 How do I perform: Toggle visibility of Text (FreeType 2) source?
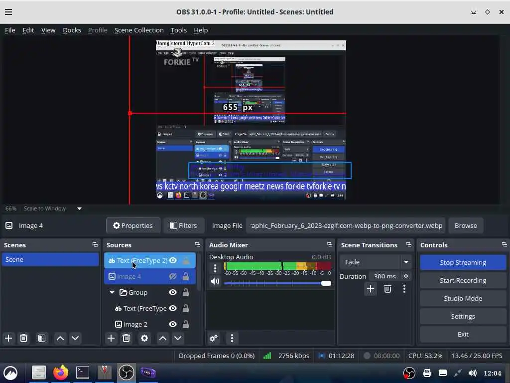click(173, 260)
